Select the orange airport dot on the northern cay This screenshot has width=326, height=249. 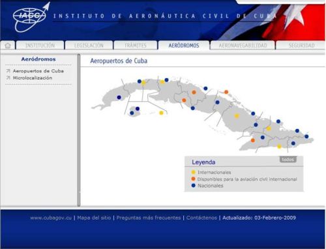(x=226, y=92)
